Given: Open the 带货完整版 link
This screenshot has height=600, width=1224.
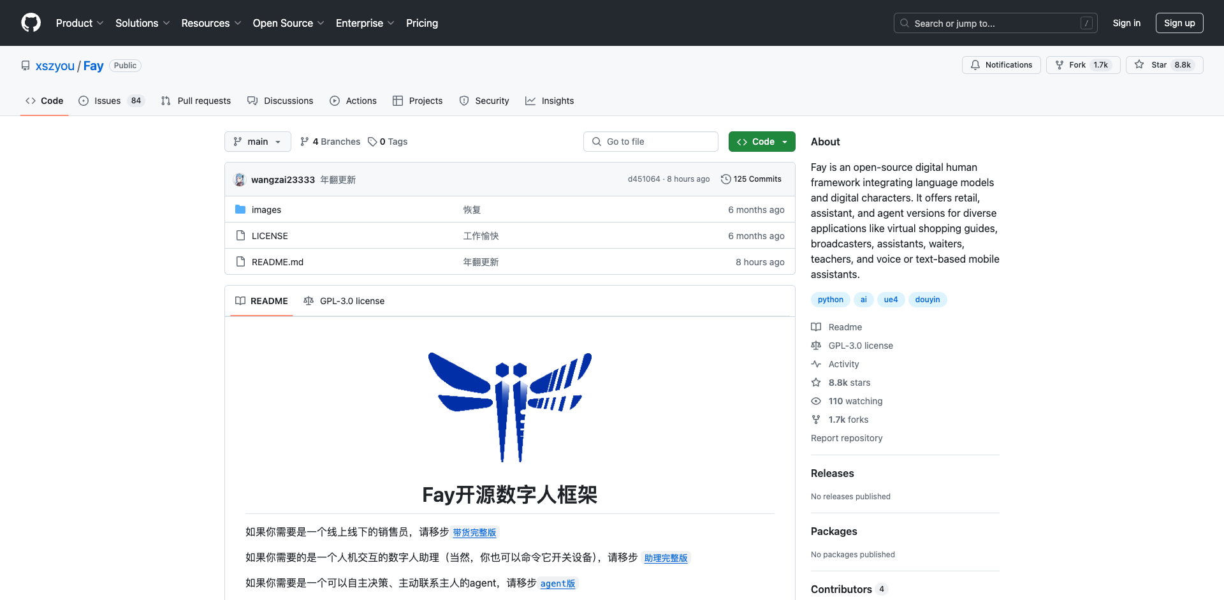Looking at the screenshot, I should point(474,532).
